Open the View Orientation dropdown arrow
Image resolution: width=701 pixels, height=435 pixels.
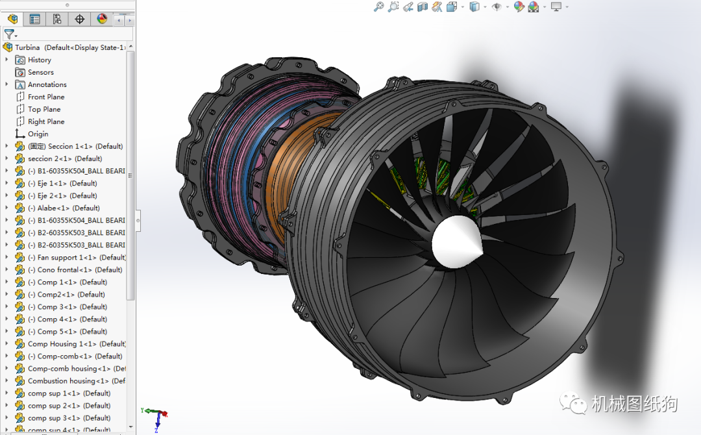(463, 7)
